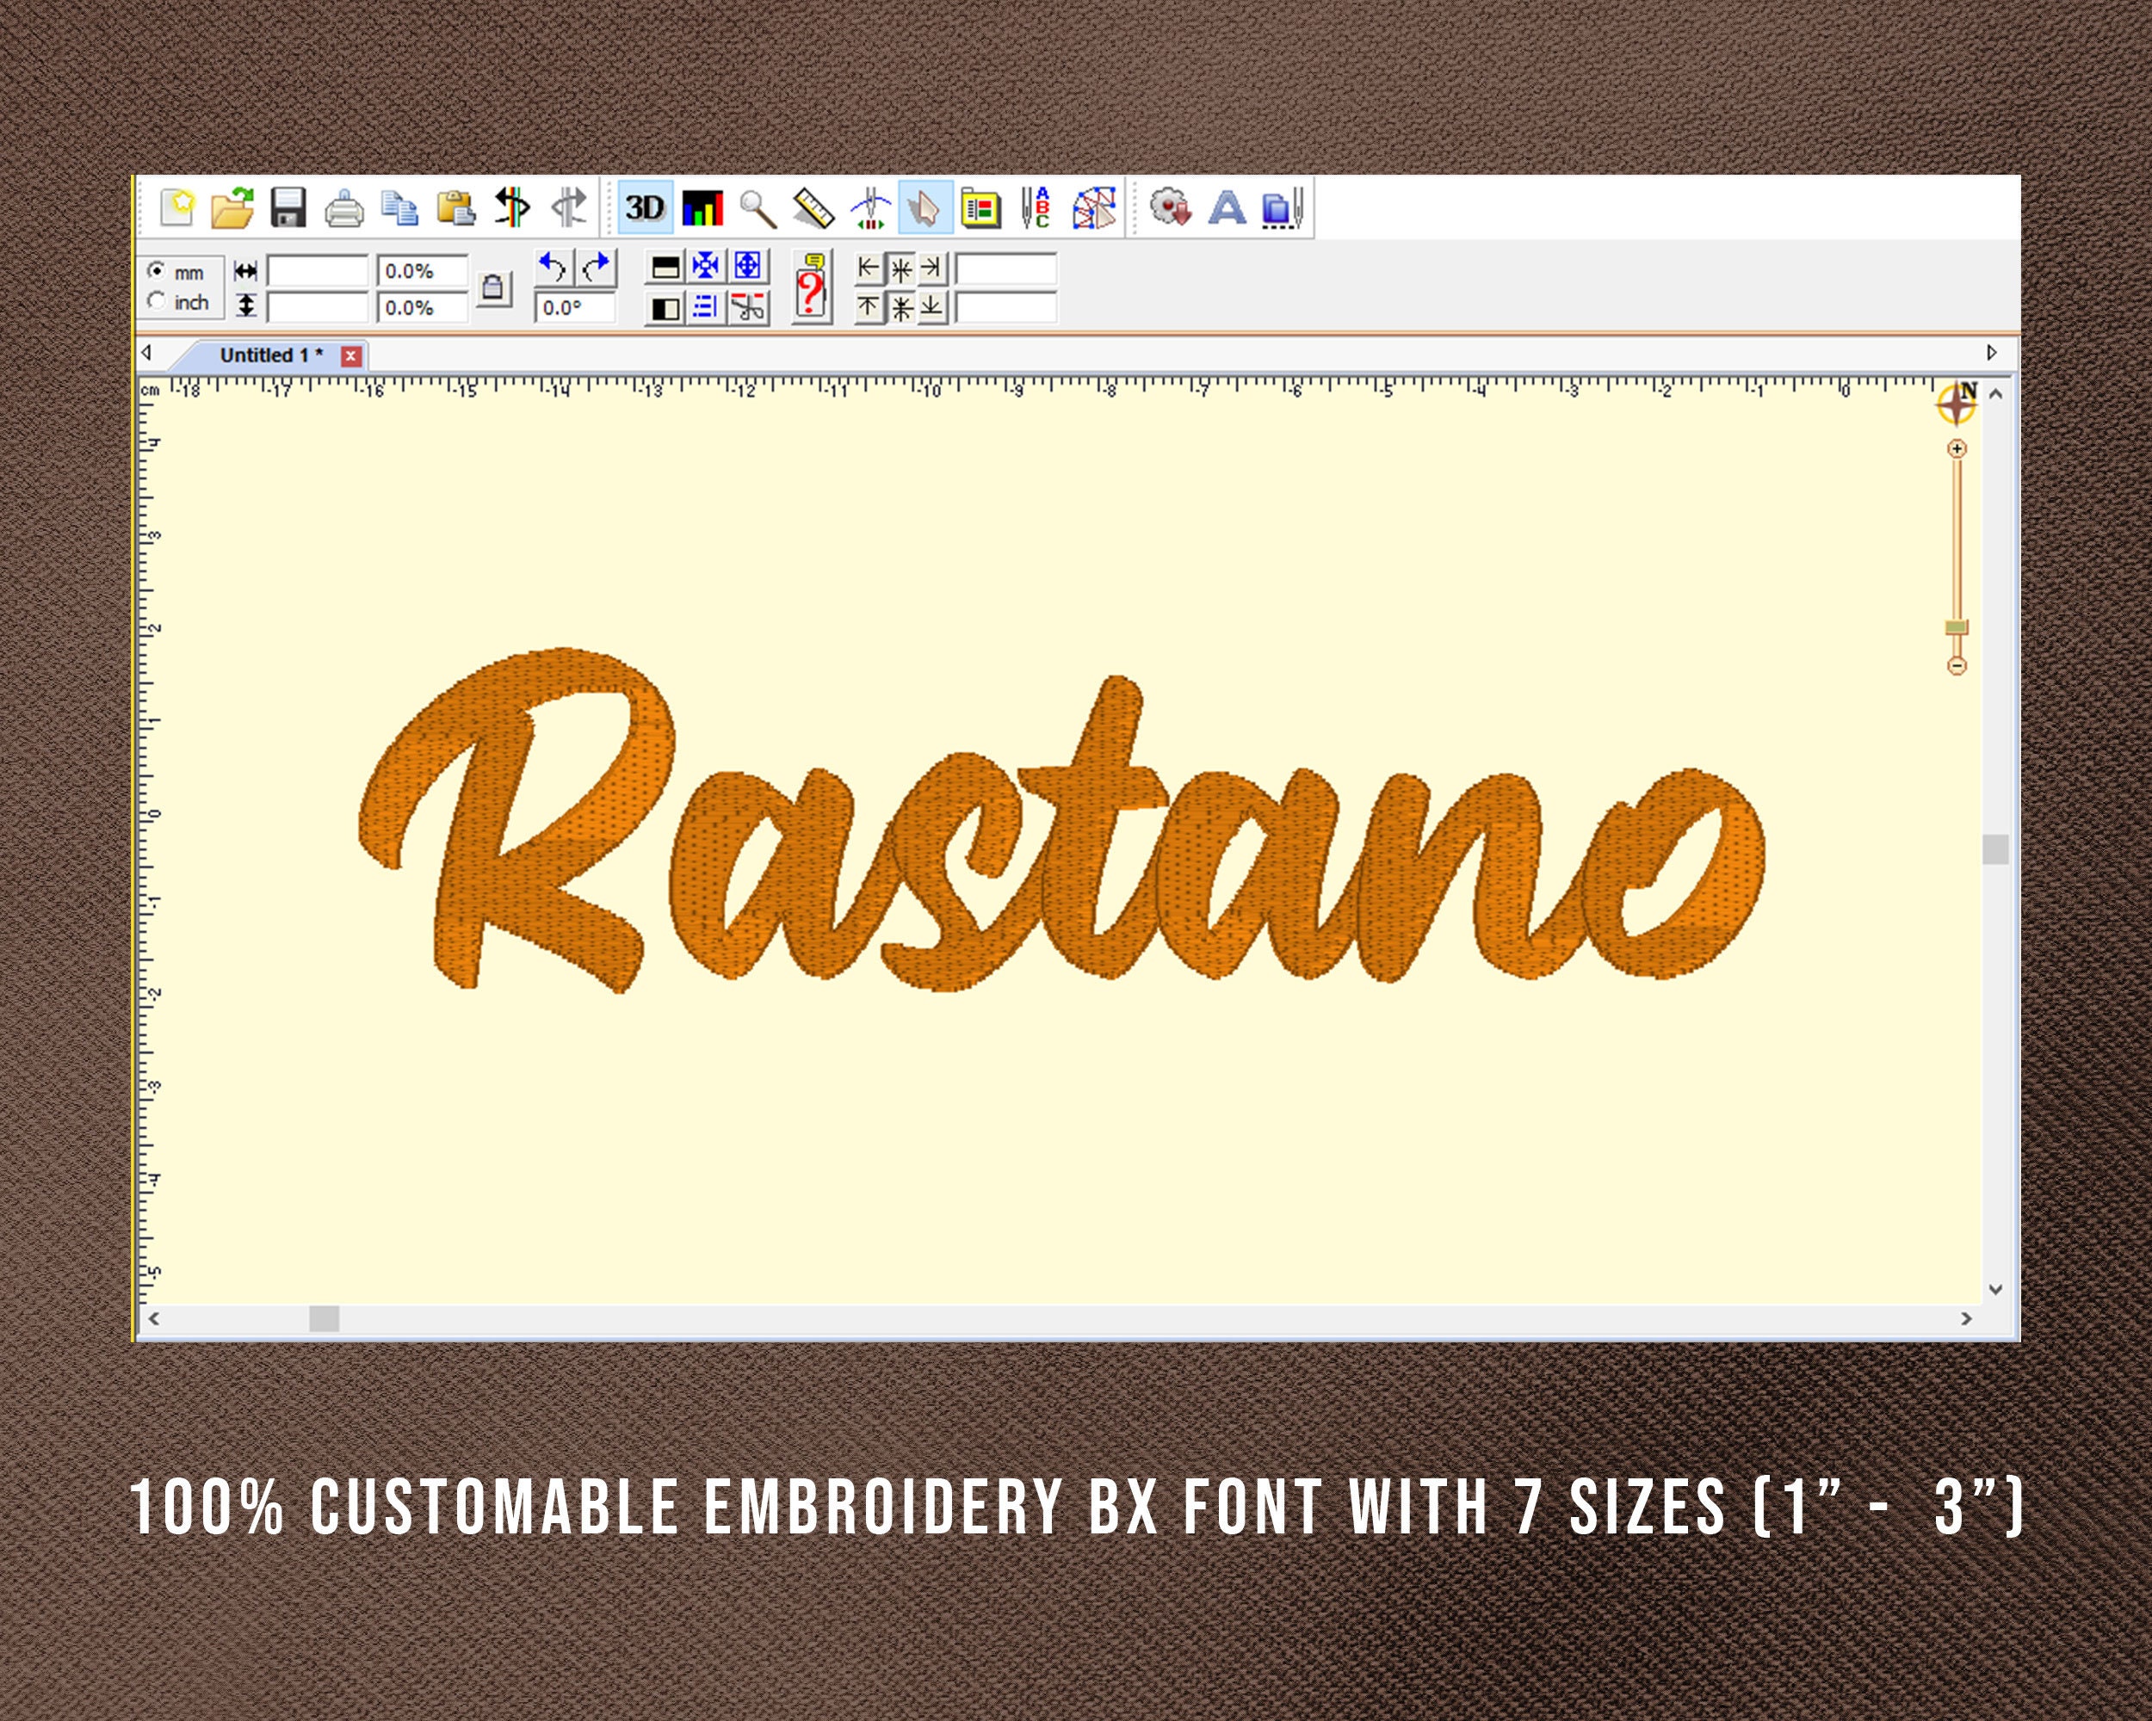This screenshot has height=1721, width=2152.
Task: Switch to the Untitled 1 tab
Action: [269, 356]
